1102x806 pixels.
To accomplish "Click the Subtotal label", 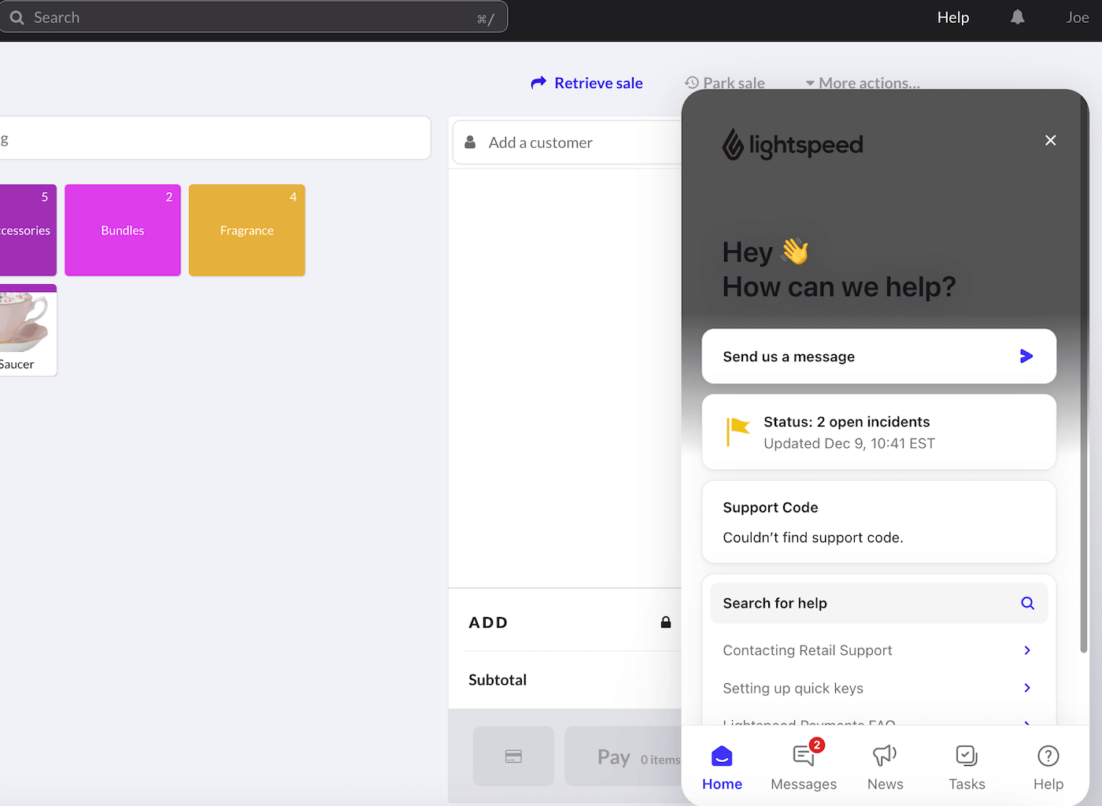I will click(x=497, y=680).
